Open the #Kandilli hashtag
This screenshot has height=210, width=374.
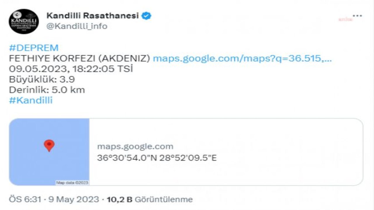pos(31,100)
